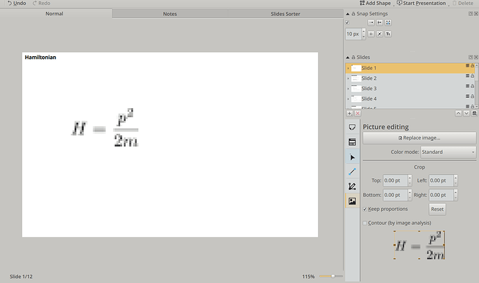Click the Hamiltonian title text on slide
Viewport: 479px width, 283px height.
coord(40,57)
